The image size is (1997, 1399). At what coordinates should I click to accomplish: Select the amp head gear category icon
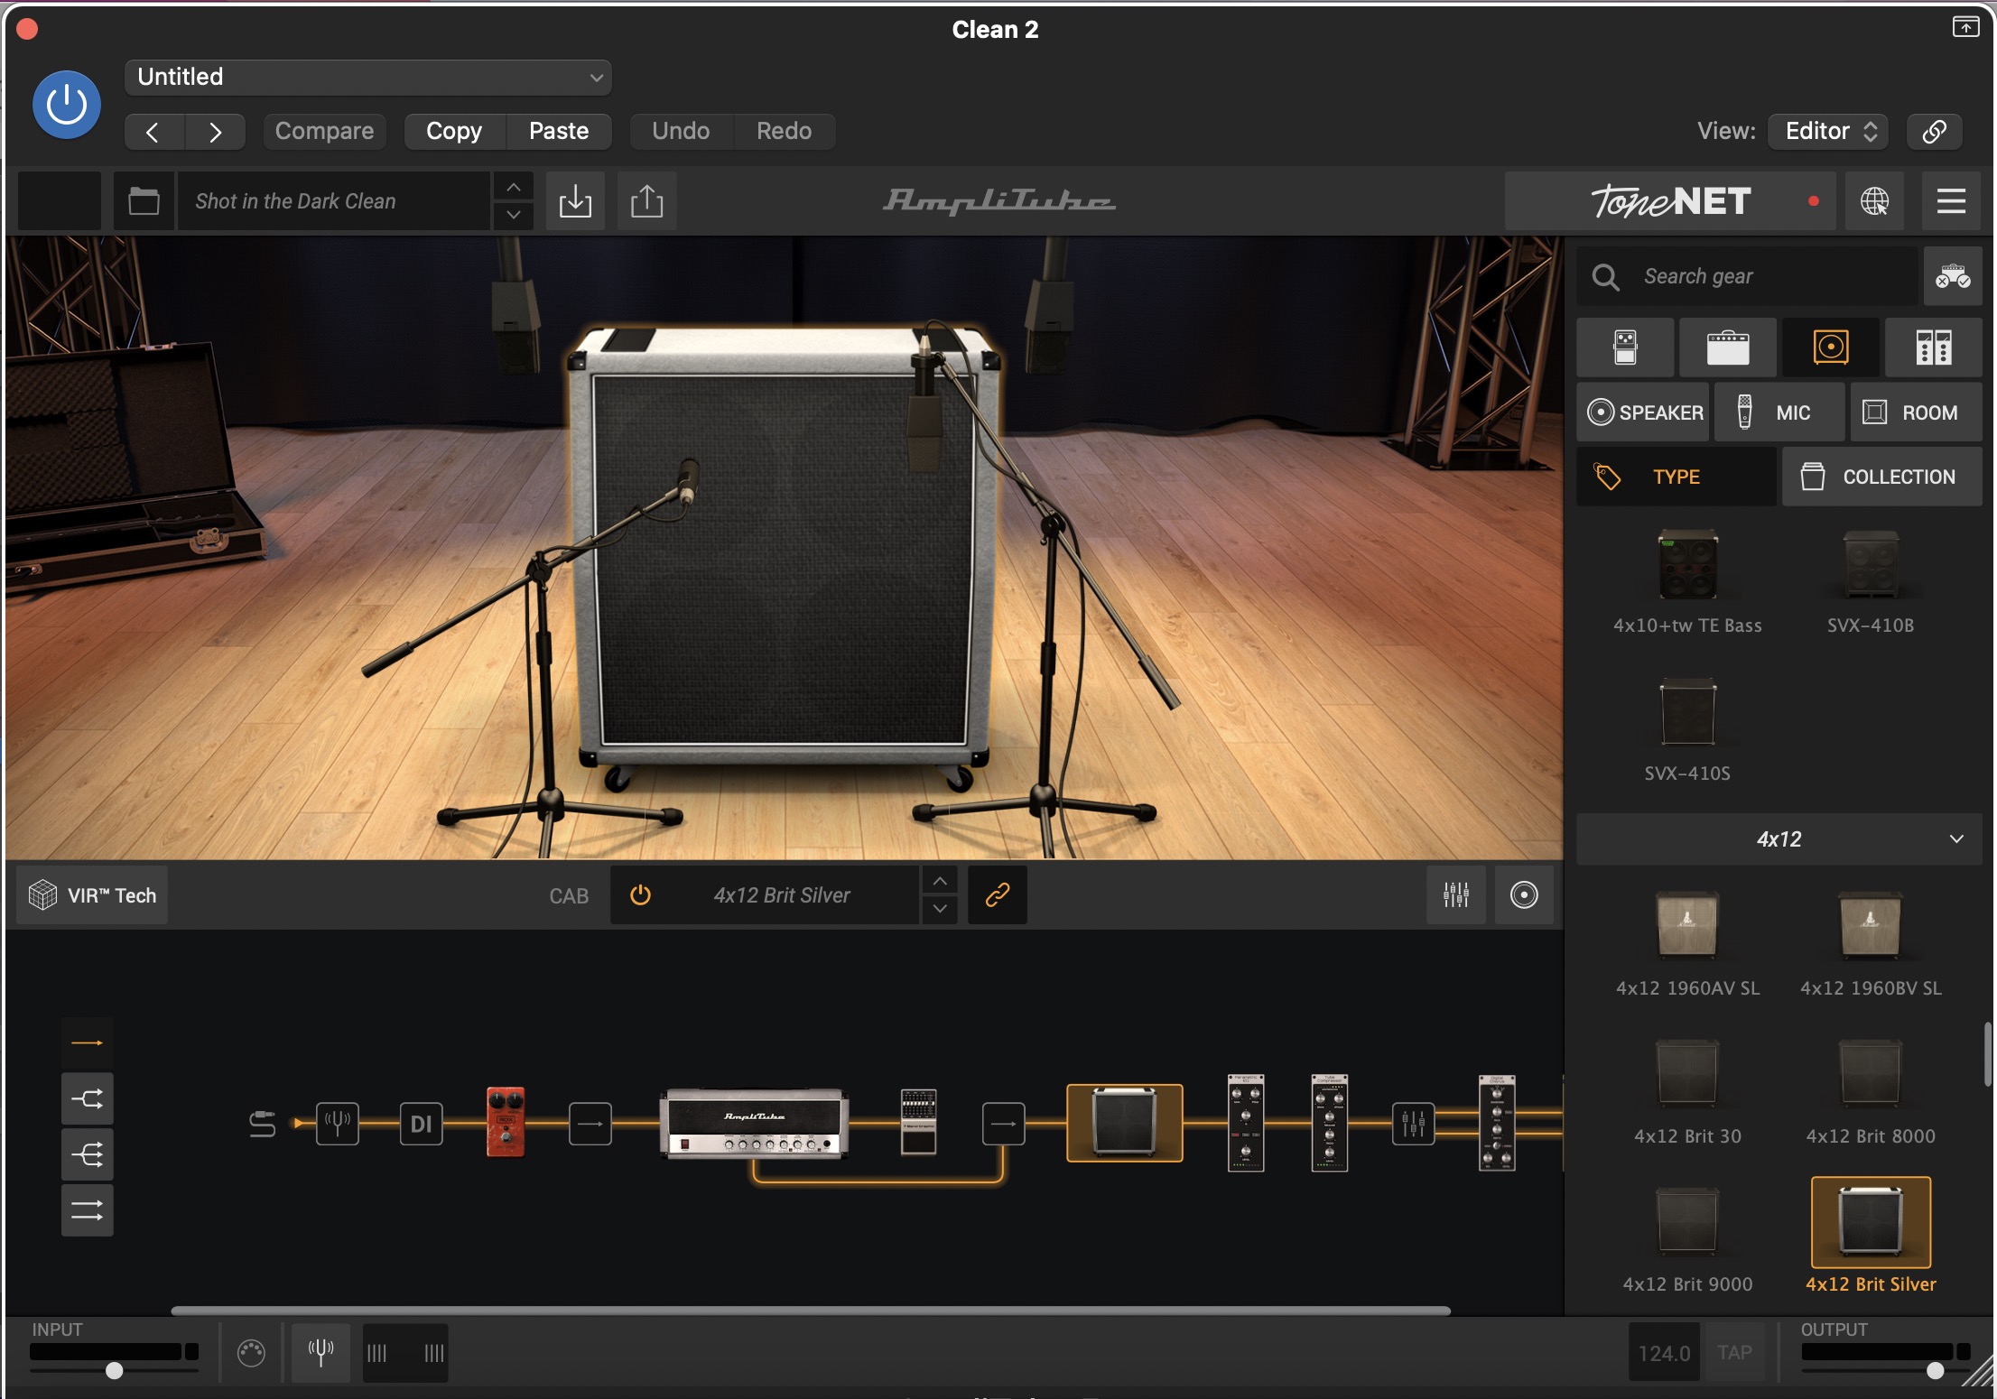1728,347
